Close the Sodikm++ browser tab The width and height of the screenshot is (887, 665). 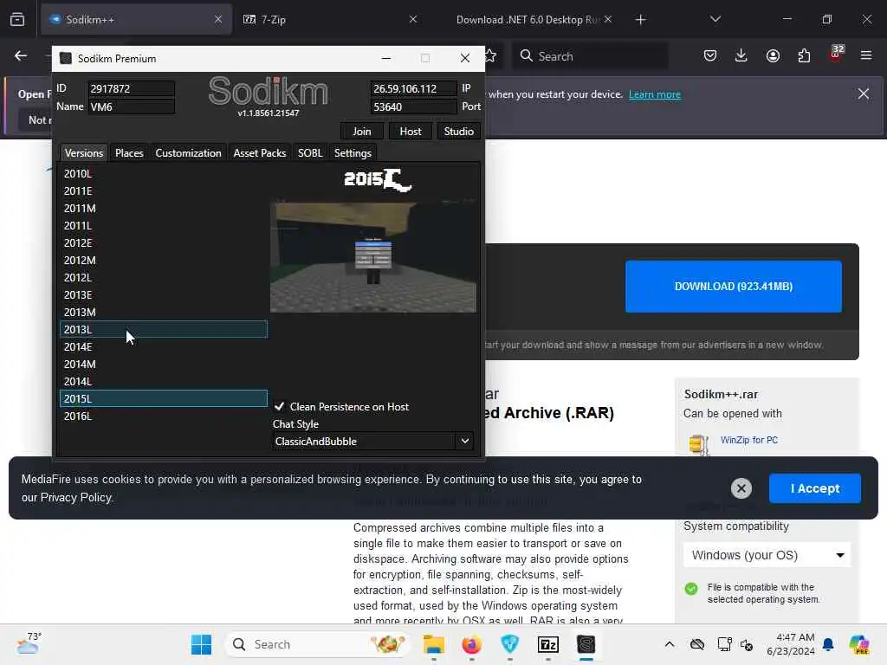(217, 19)
